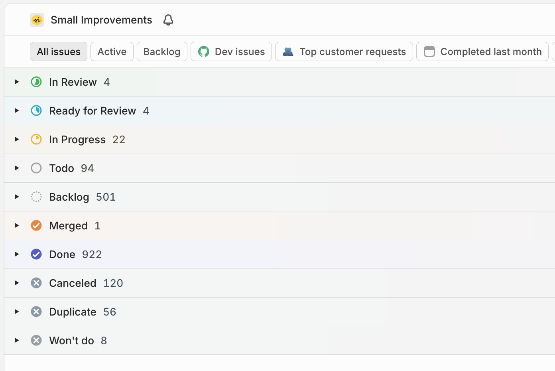Switch to the Active tab
Image resolution: width=555 pixels, height=371 pixels.
point(112,52)
